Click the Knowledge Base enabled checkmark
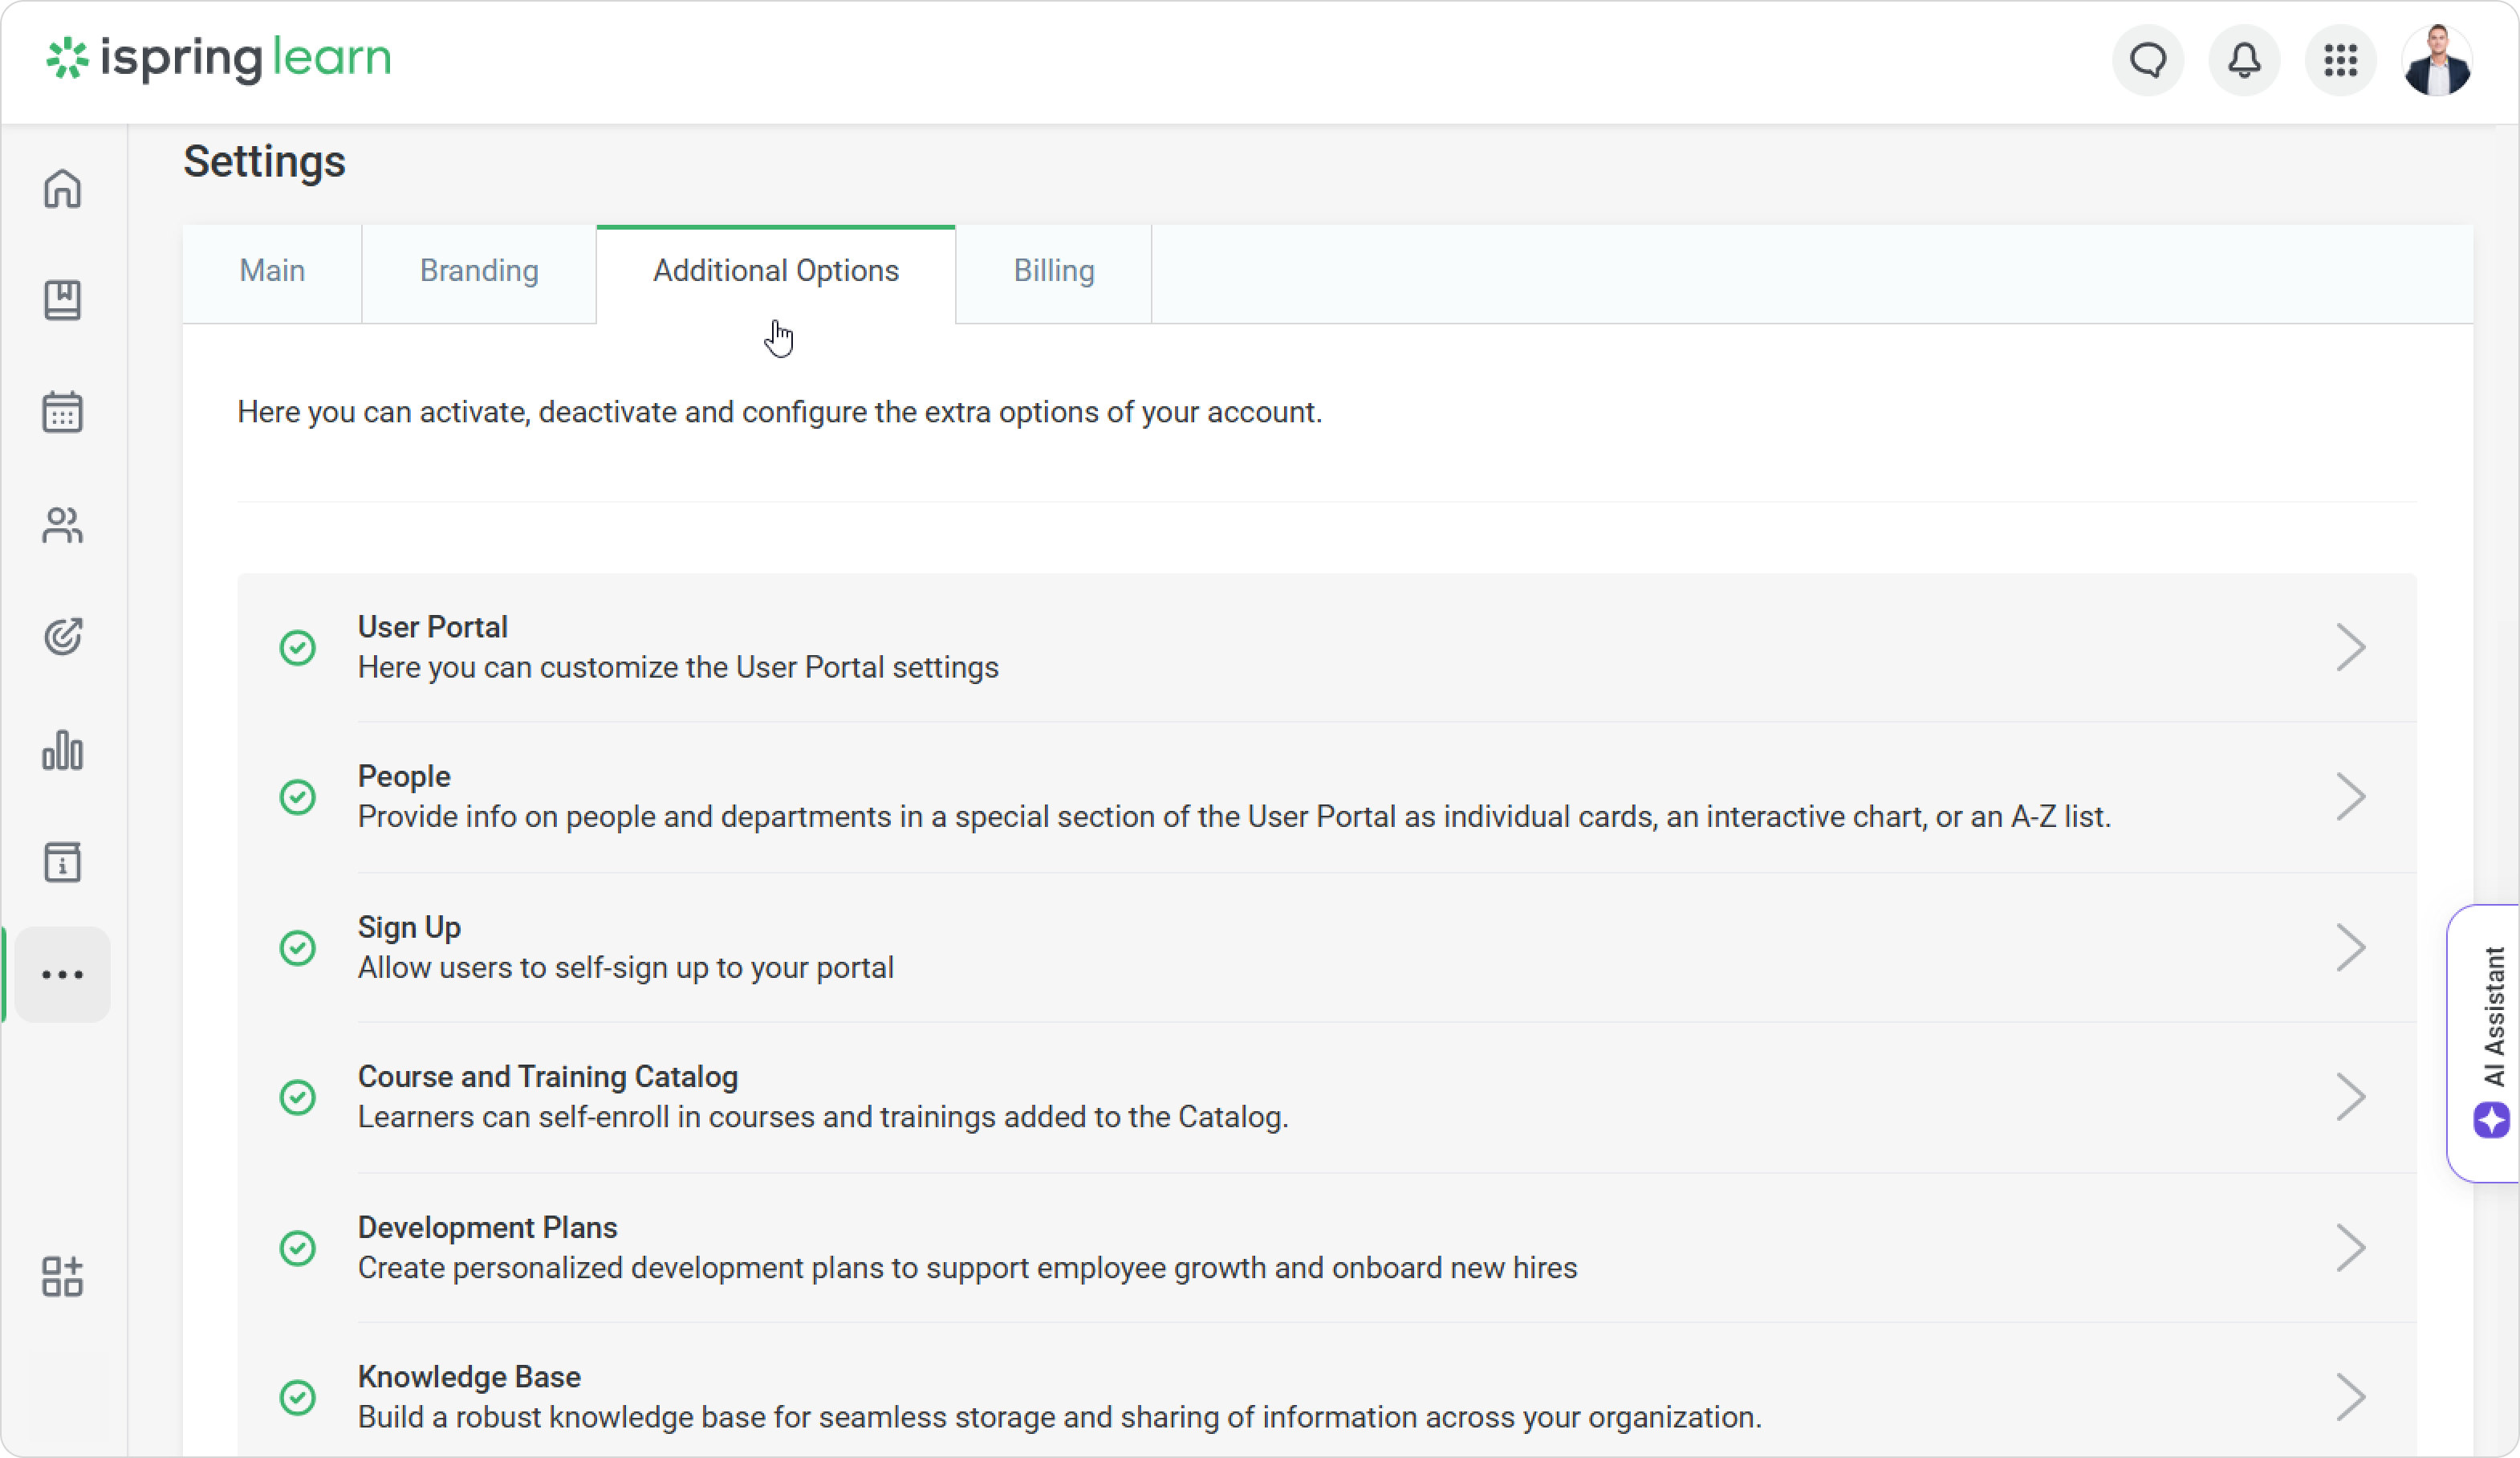Viewport: 2520px width, 1458px height. click(x=297, y=1397)
